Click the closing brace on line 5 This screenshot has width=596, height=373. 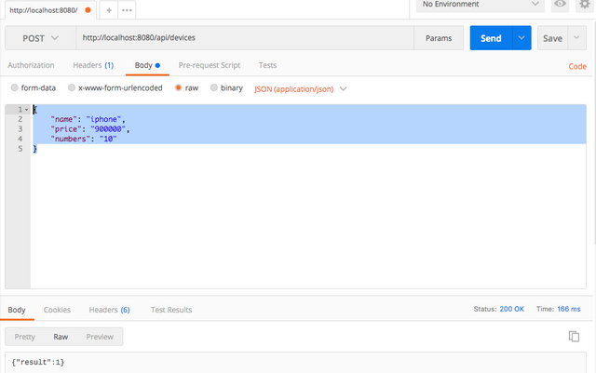click(x=35, y=149)
